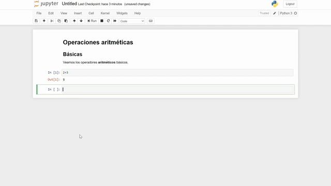Rename the notebook title Untitled
Viewport: 331px width, 186px height.
click(69, 4)
